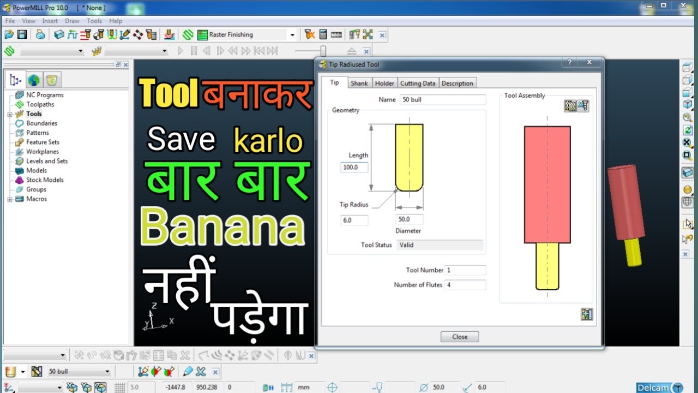This screenshot has width=698, height=393.
Task: Open Rapid Move Heights icon
Action: (x=72, y=34)
